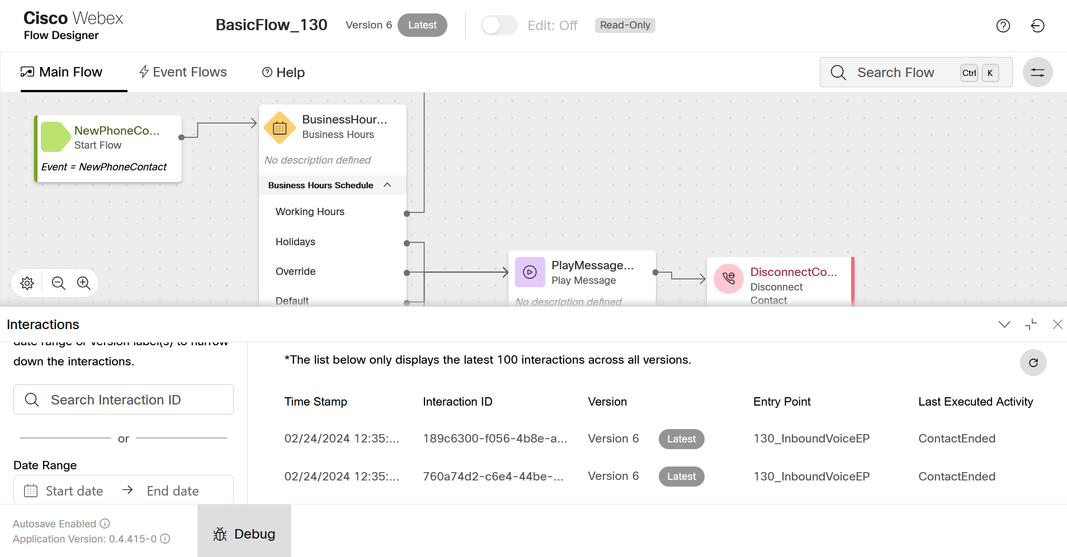This screenshot has height=557, width=1067.
Task: Click the Holidays output port
Action: coord(407,243)
